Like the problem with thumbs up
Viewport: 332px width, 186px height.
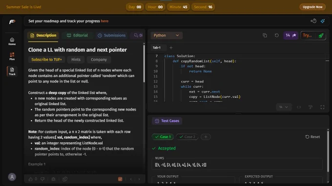[x=31, y=179]
